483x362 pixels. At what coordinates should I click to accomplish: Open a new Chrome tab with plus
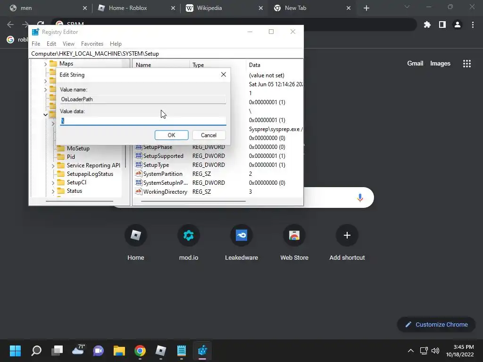(x=366, y=8)
